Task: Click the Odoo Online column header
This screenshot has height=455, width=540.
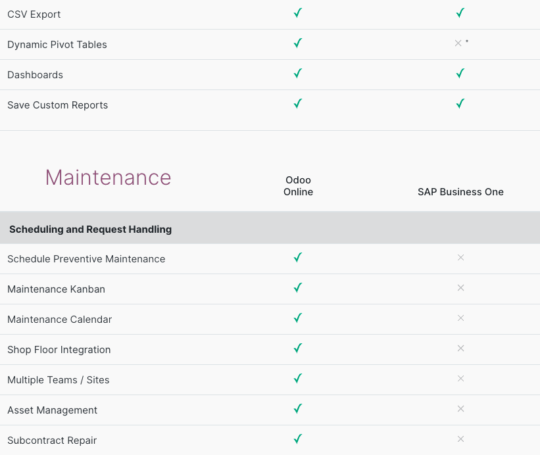Action: (298, 186)
